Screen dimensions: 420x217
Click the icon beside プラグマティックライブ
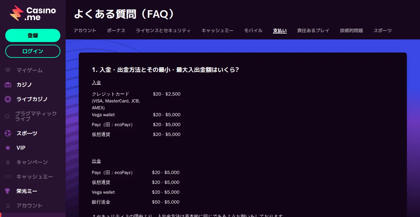point(8,116)
